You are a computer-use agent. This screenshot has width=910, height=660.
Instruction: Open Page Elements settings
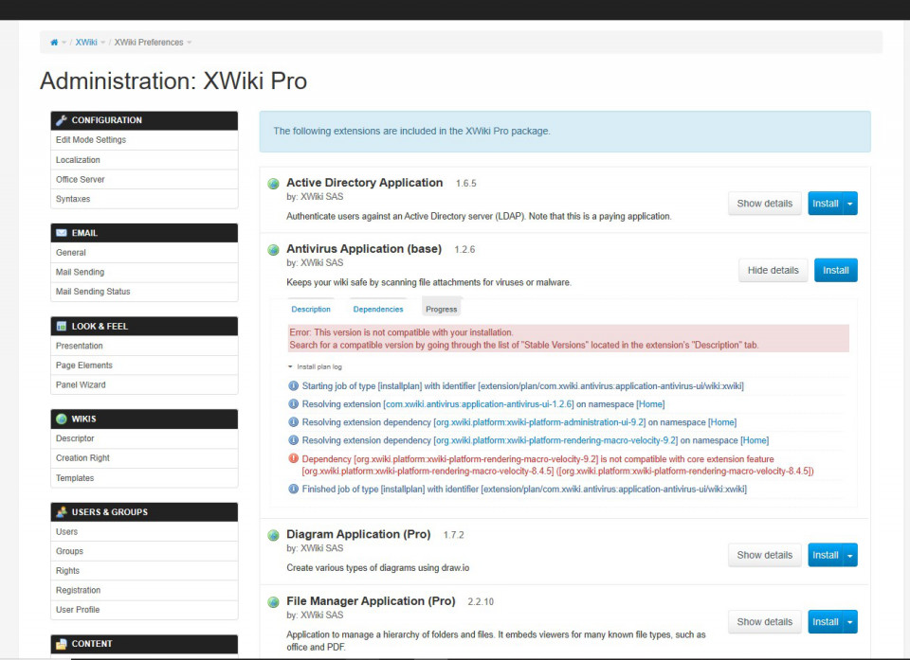(x=144, y=366)
